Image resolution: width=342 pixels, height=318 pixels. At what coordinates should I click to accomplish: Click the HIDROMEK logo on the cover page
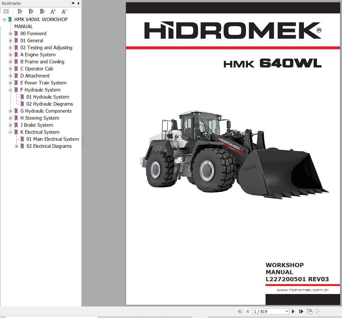point(233,30)
